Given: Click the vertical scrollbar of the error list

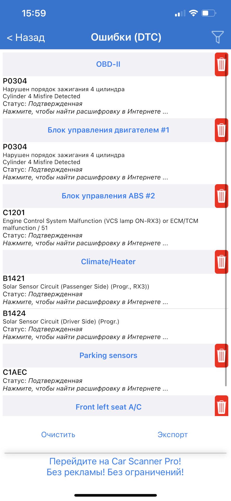Looking at the screenshot, I should pos(226,219).
